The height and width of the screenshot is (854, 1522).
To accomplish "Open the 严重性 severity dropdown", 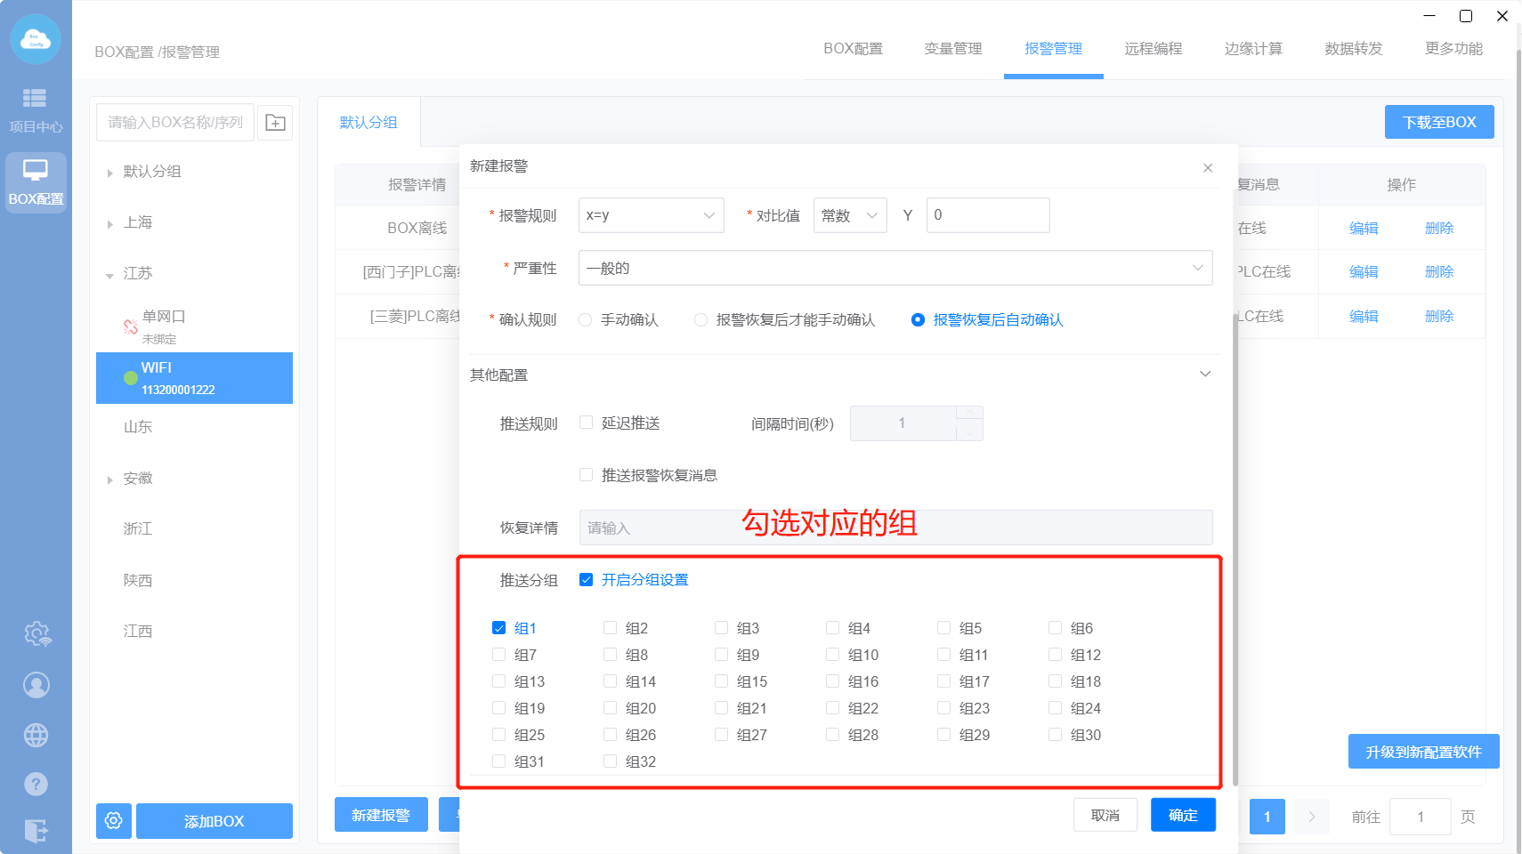I will click(895, 268).
